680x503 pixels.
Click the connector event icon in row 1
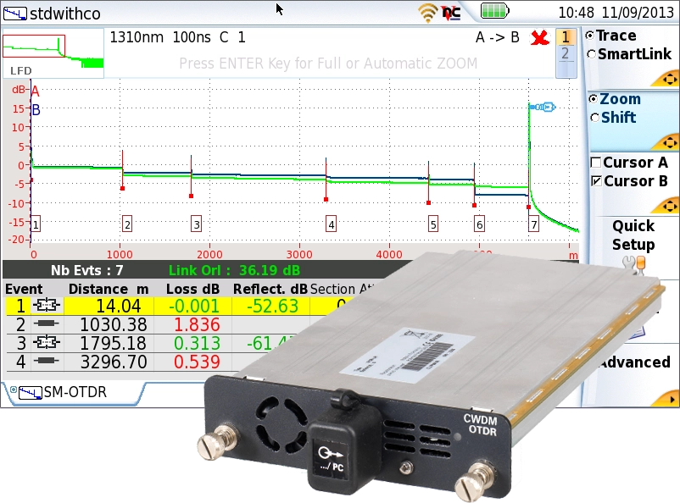(46, 306)
